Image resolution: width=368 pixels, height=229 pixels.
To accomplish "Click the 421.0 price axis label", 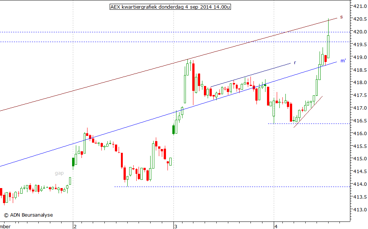I will 360,6.
